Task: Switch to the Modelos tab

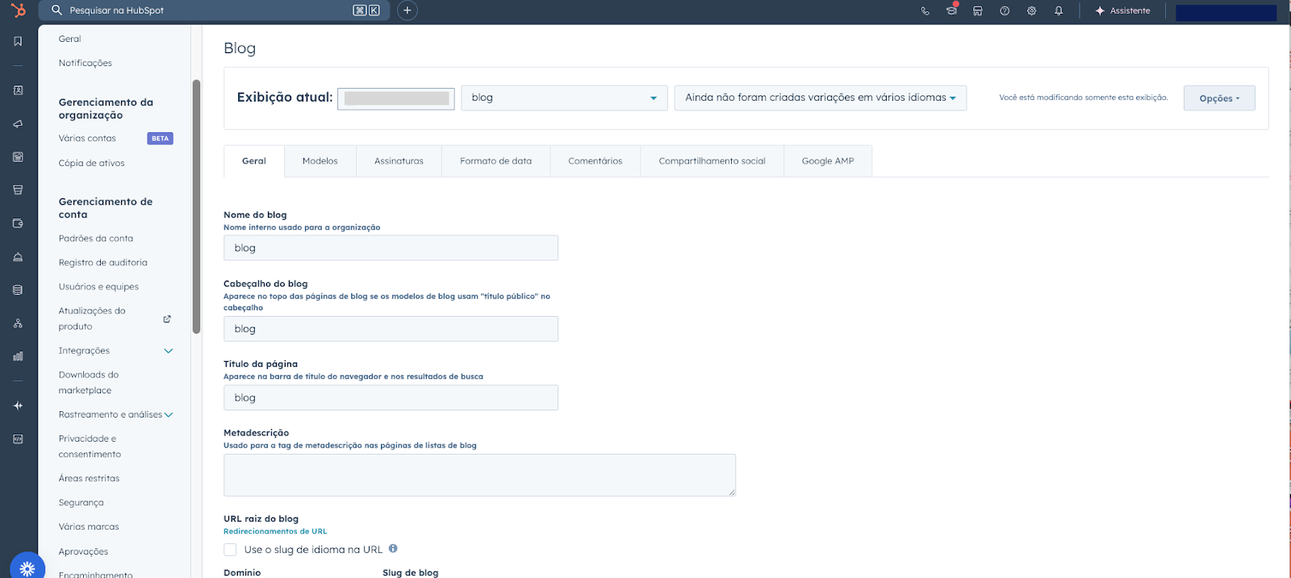Action: pyautogui.click(x=320, y=161)
